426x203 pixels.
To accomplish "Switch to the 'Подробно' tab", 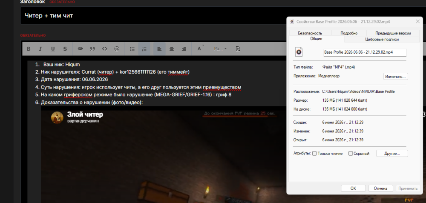I will point(349,33).
